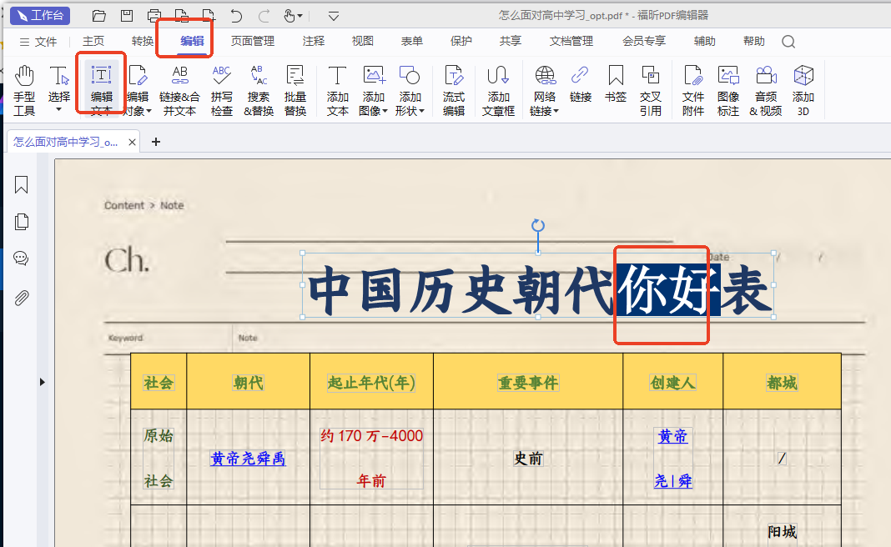891x547 pixels.
Task: Click Search & Replace (搜索&替换) icon
Action: (x=259, y=90)
